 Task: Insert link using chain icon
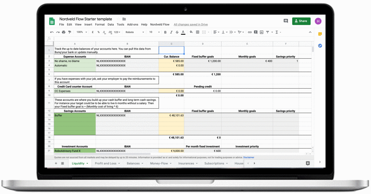click(250, 32)
